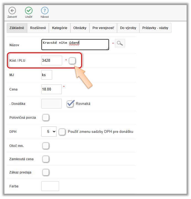Switch to the Rozšírené tab
This screenshot has width=191, height=199.
click(38, 28)
